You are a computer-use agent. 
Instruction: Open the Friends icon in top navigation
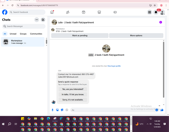pyautogui.click(x=68, y=12)
